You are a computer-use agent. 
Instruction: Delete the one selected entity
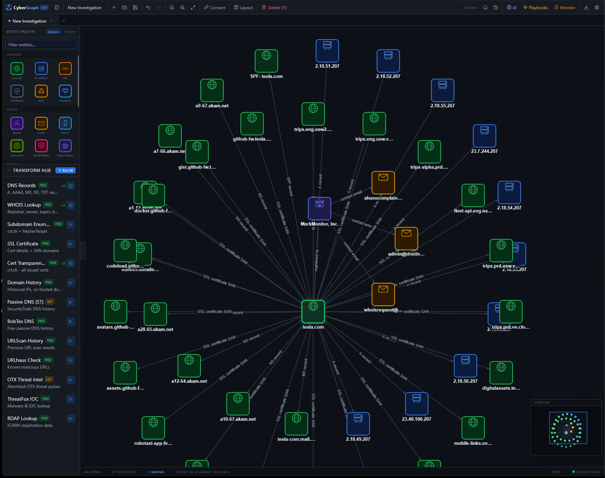tap(274, 7)
